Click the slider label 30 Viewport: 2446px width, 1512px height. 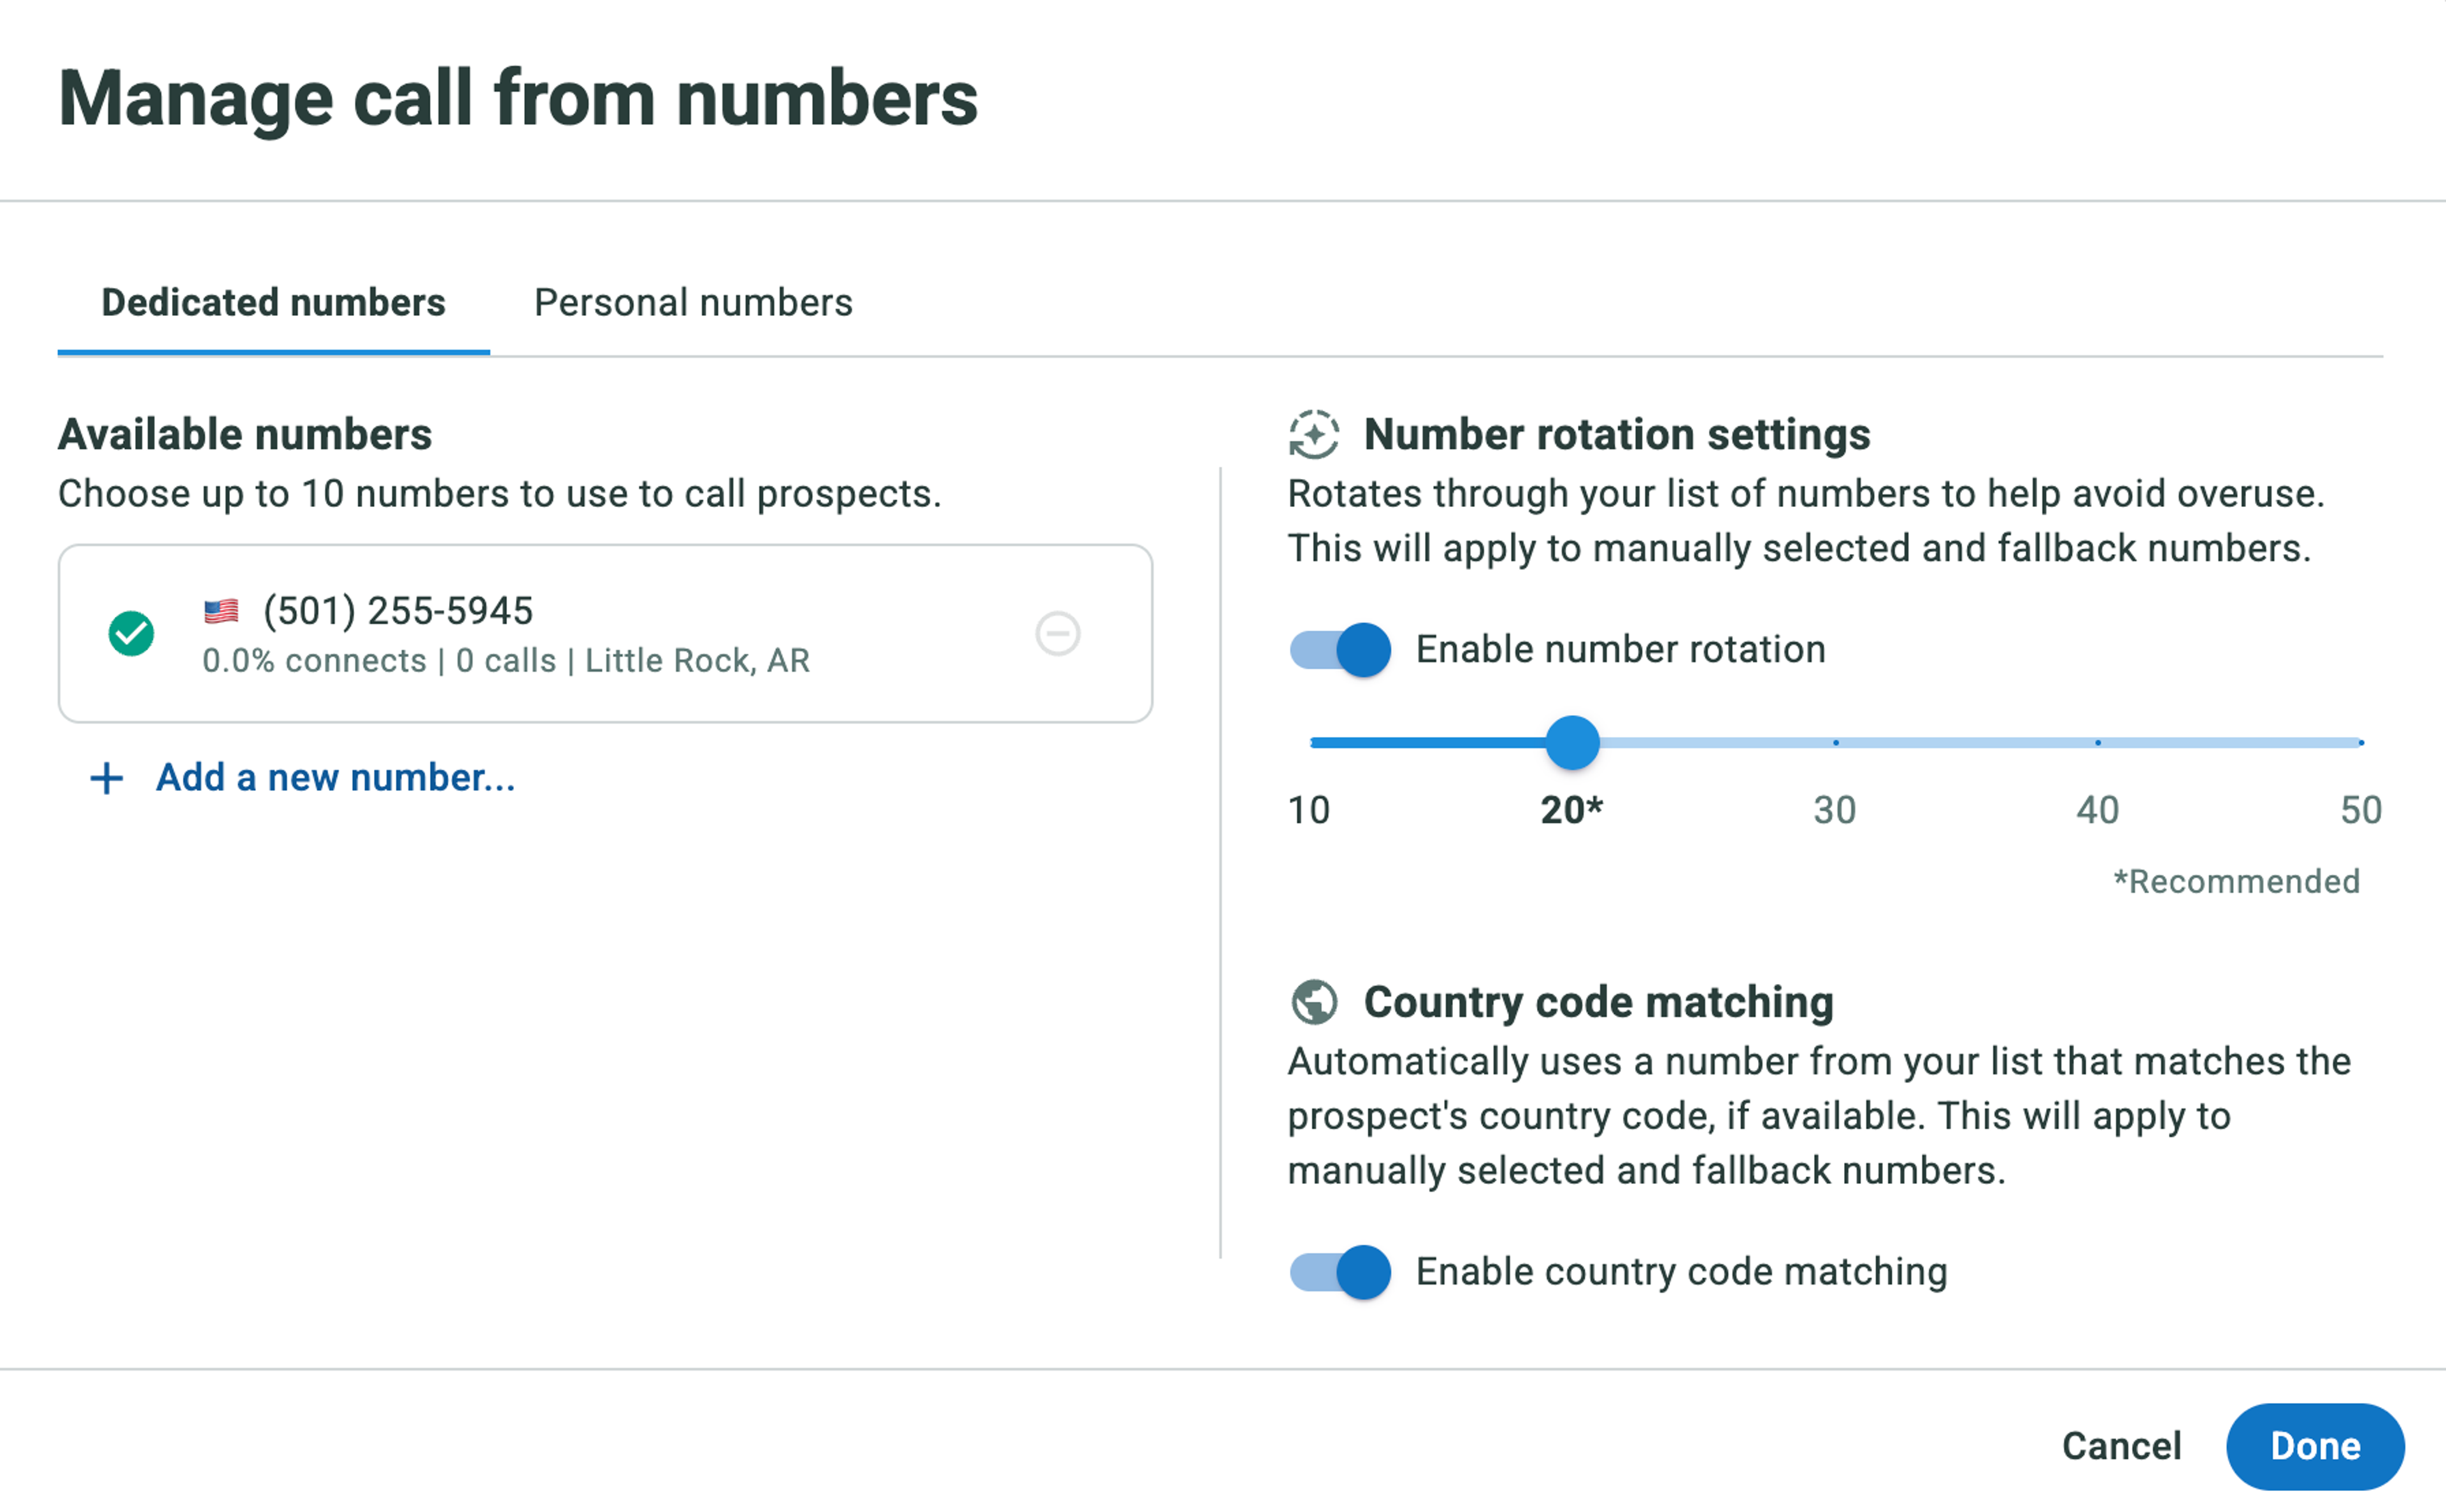point(1835,809)
